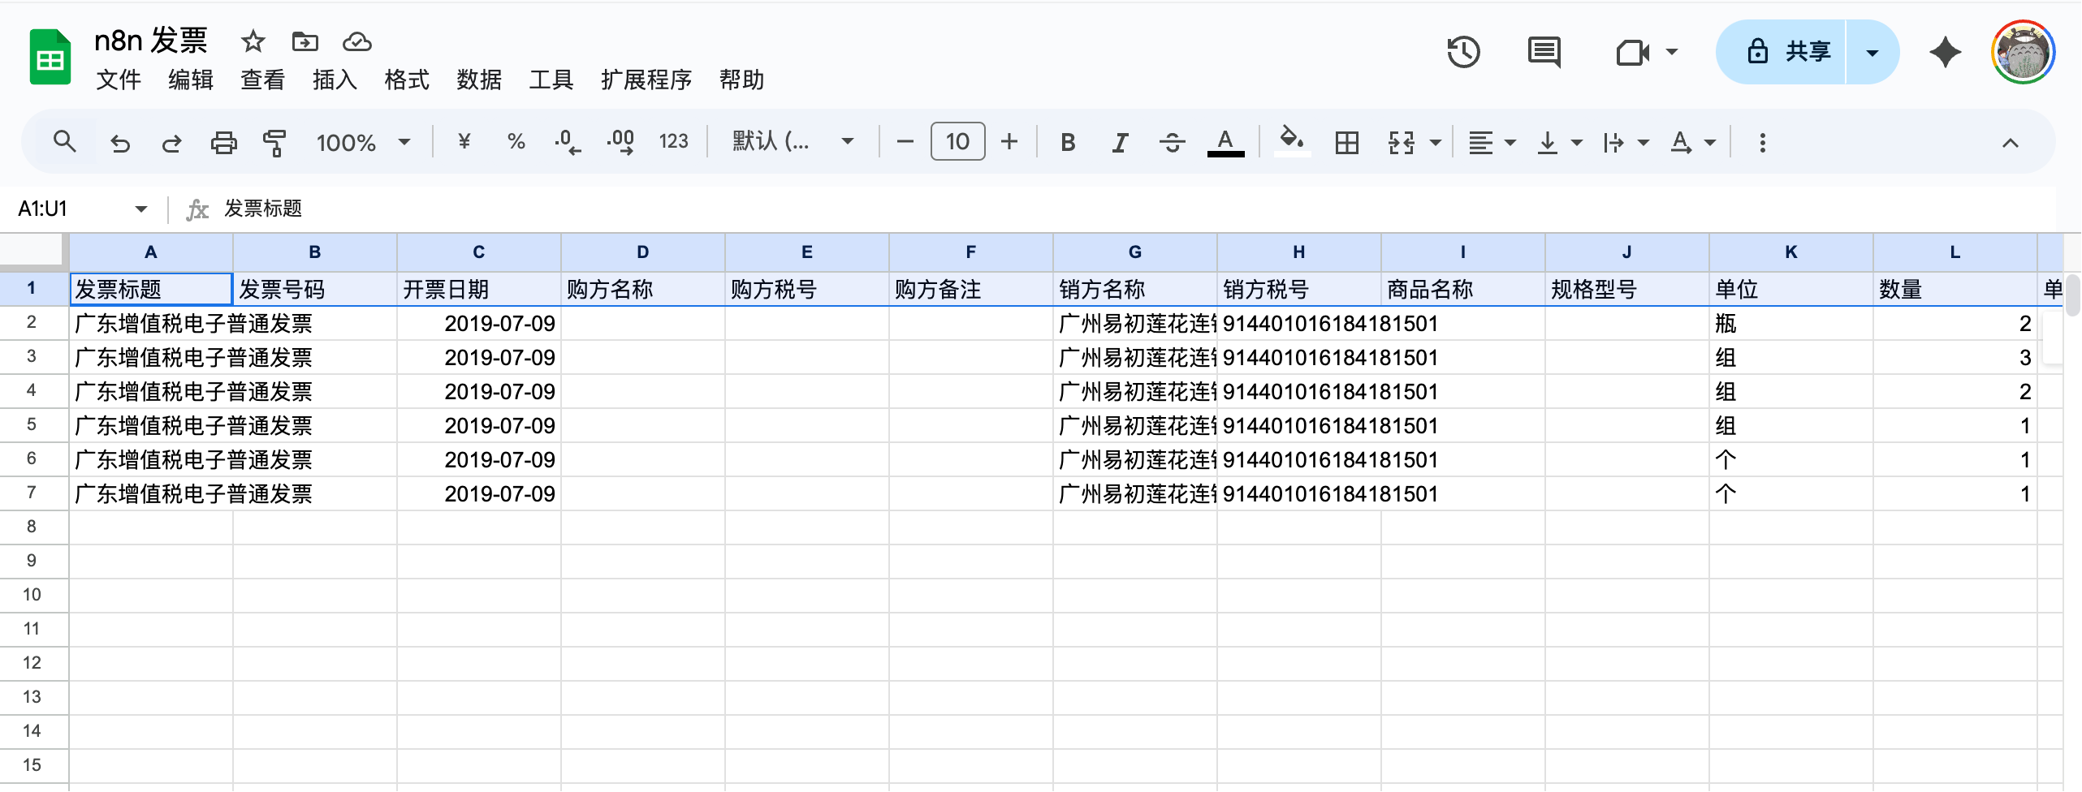Click the borders grid icon

[x=1346, y=143]
